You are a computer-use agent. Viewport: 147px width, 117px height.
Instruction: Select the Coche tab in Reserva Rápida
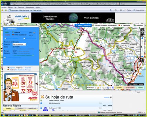point(20,108)
